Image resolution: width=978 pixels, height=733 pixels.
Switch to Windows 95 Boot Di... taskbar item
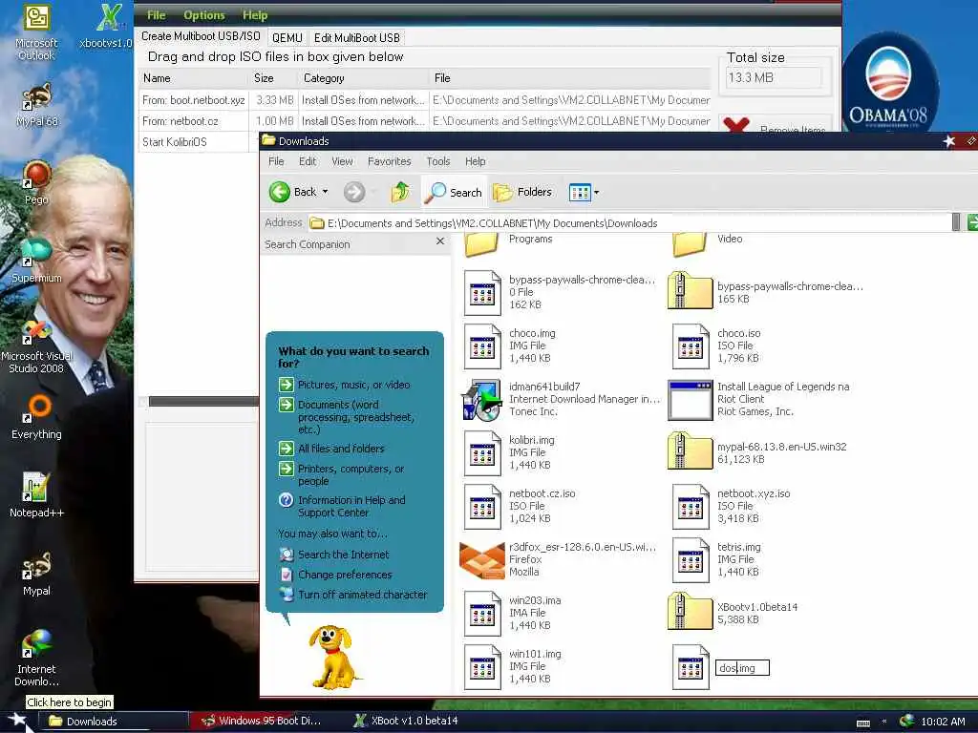pos(262,722)
